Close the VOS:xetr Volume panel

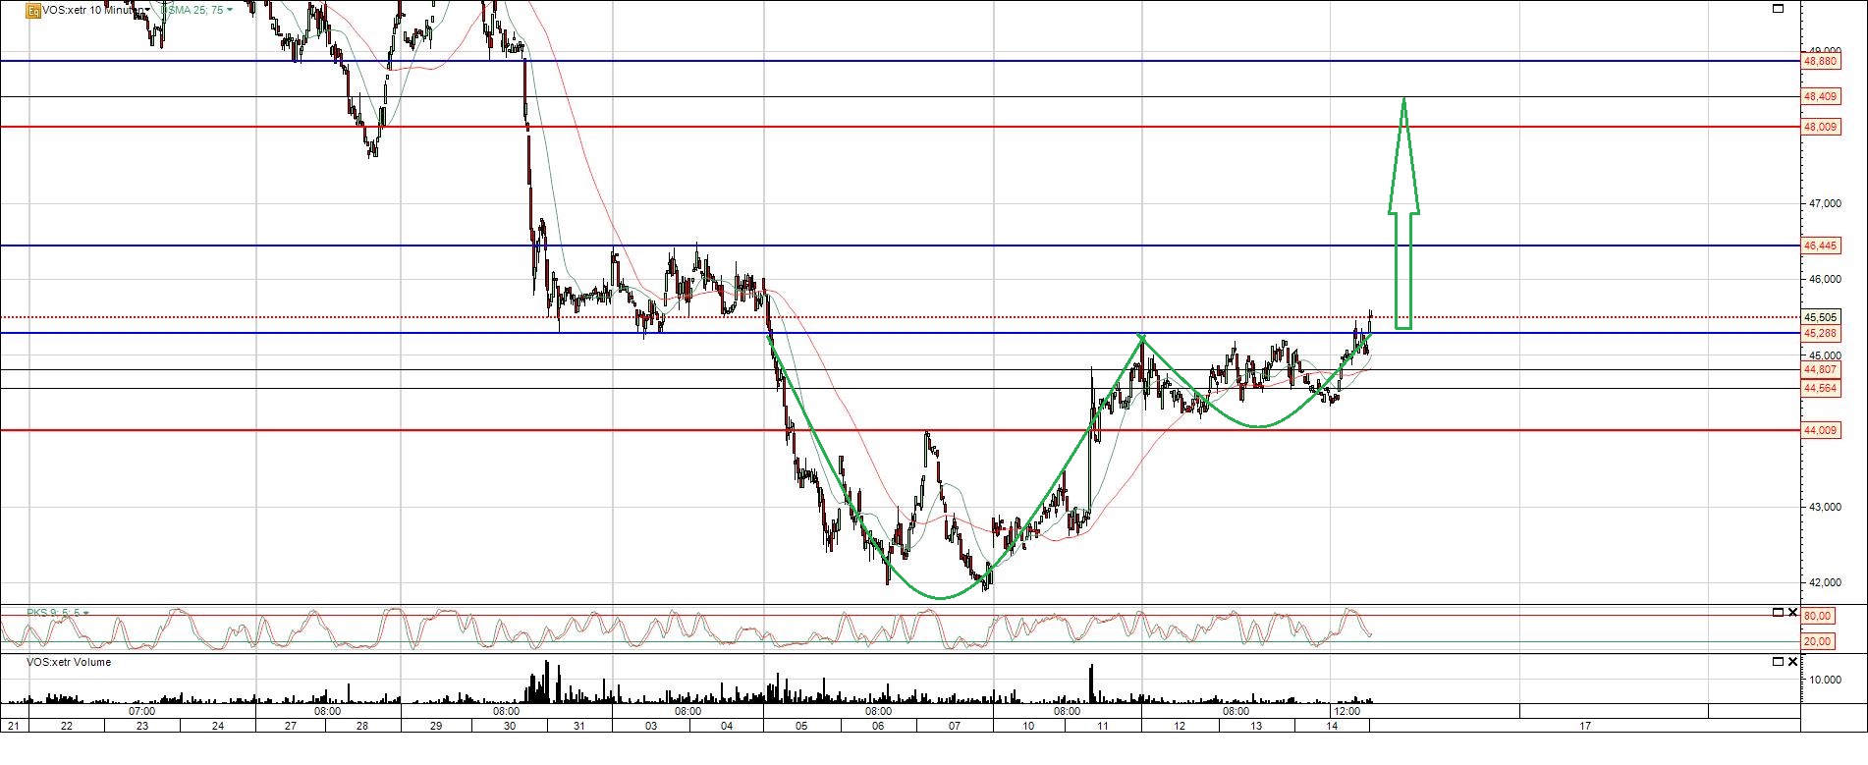pyautogui.click(x=1793, y=662)
